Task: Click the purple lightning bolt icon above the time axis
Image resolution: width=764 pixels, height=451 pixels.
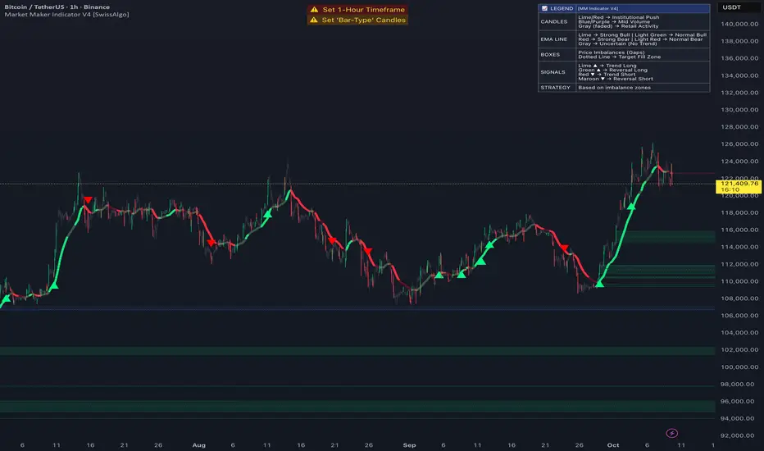Action: (x=673, y=432)
